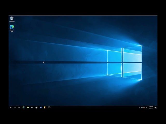Open the yellow tools icon on taskbar
This screenshot has height=124, width=166.
pos(45,107)
